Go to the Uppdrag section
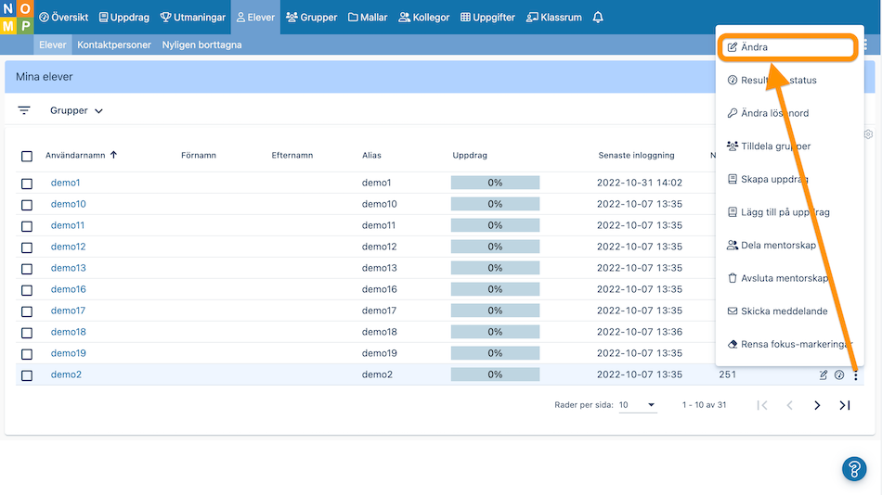 click(124, 18)
